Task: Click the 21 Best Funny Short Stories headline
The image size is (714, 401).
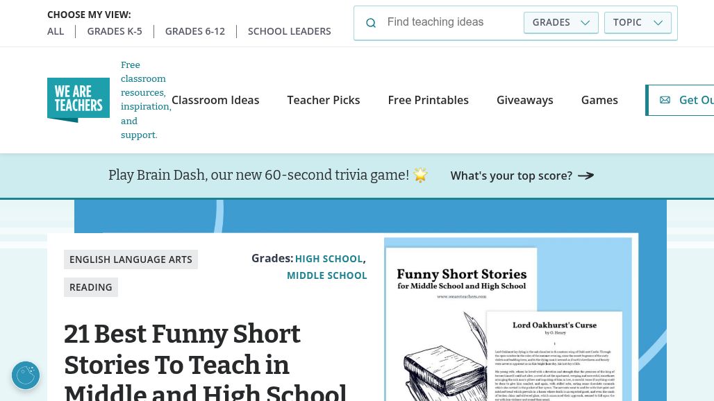Action: click(205, 361)
